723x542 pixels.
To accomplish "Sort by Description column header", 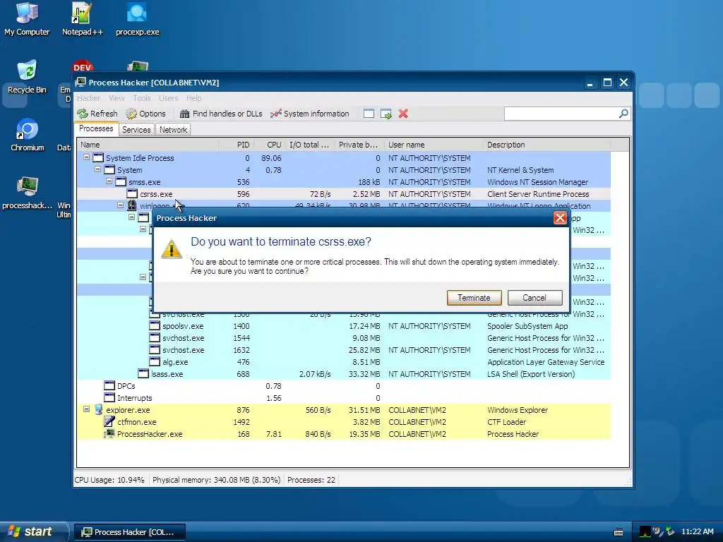I will [x=547, y=145].
